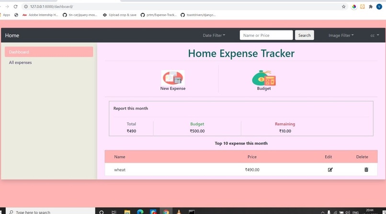Open the Budget money bag icon

pos(264,78)
